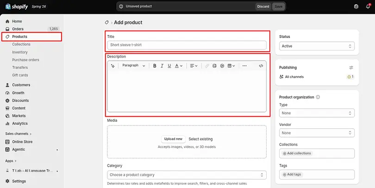Open Inventory in the sidebar
Image resolution: width=375 pixels, height=188 pixels.
tap(20, 52)
